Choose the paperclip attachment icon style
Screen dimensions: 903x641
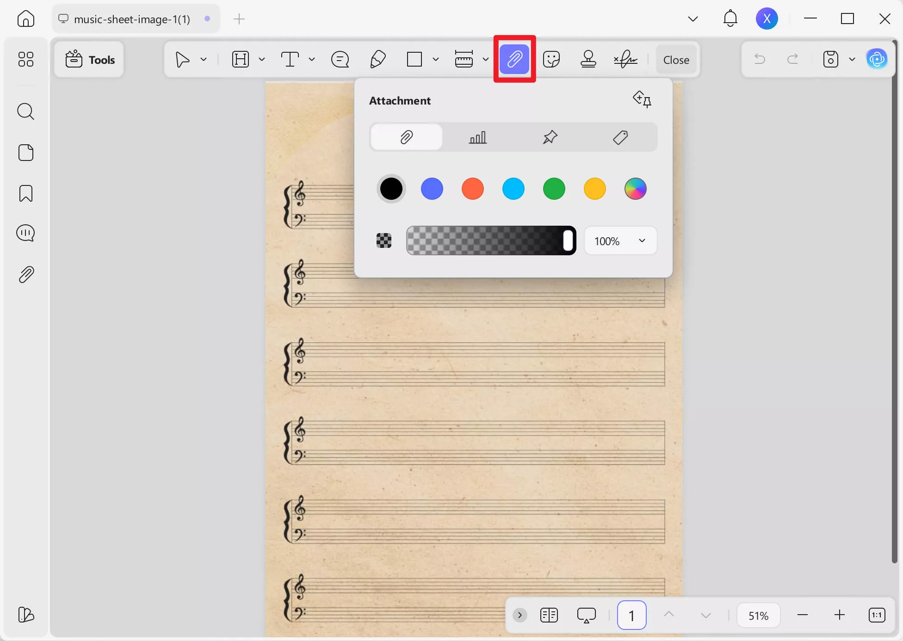406,137
